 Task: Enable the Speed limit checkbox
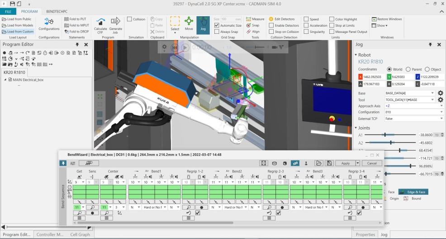point(306,19)
